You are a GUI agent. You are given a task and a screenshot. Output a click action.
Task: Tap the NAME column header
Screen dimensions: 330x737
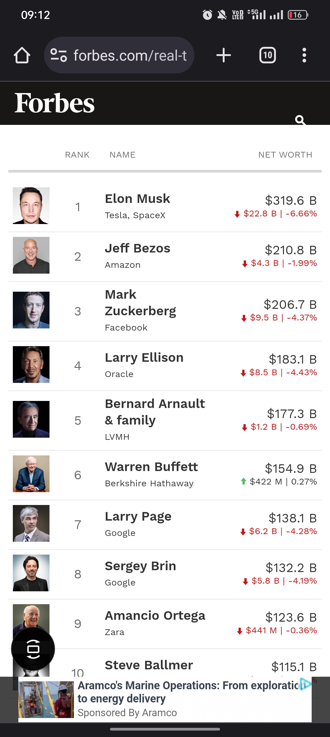[123, 155]
